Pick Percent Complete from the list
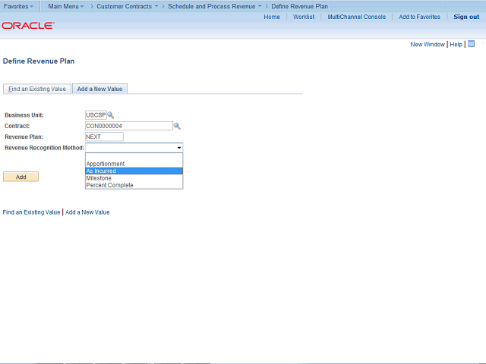Image resolution: width=486 pixels, height=364 pixels. coord(134,185)
